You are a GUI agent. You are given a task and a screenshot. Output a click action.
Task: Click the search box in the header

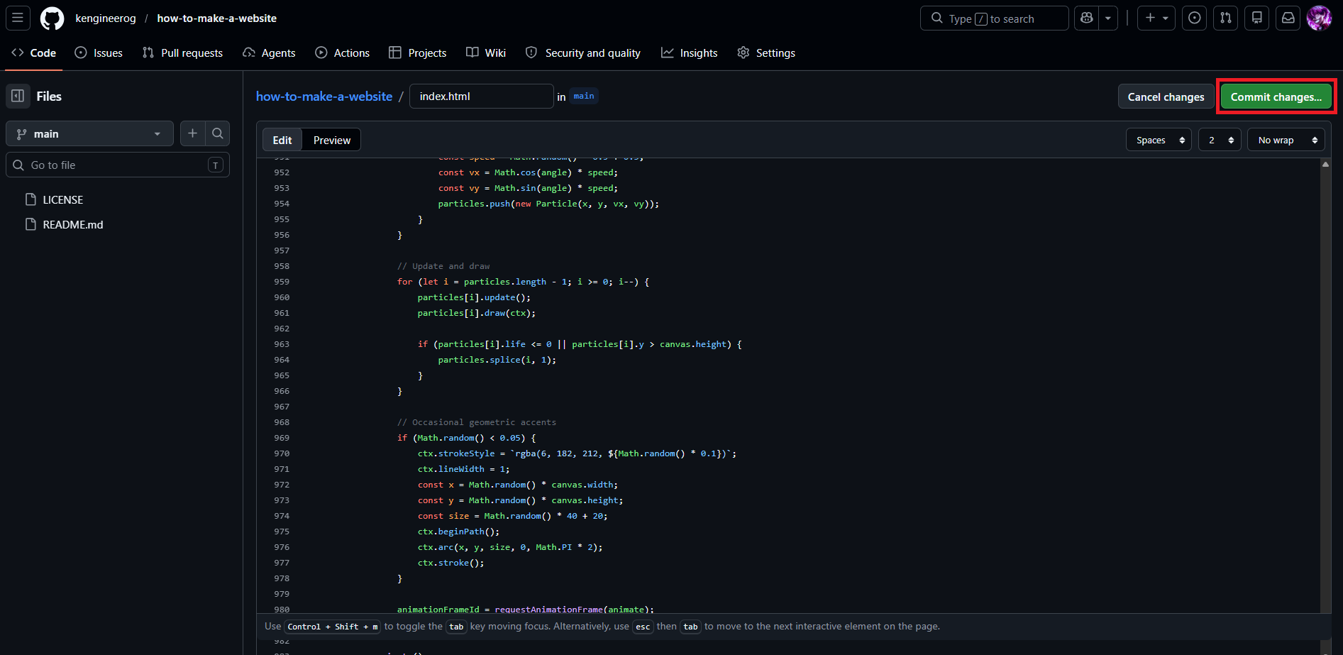[994, 18]
